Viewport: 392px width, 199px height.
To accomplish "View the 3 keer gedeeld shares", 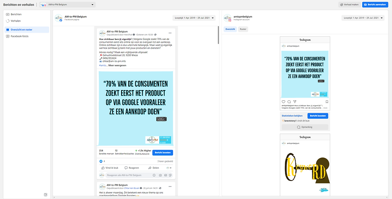I will click(165, 161).
